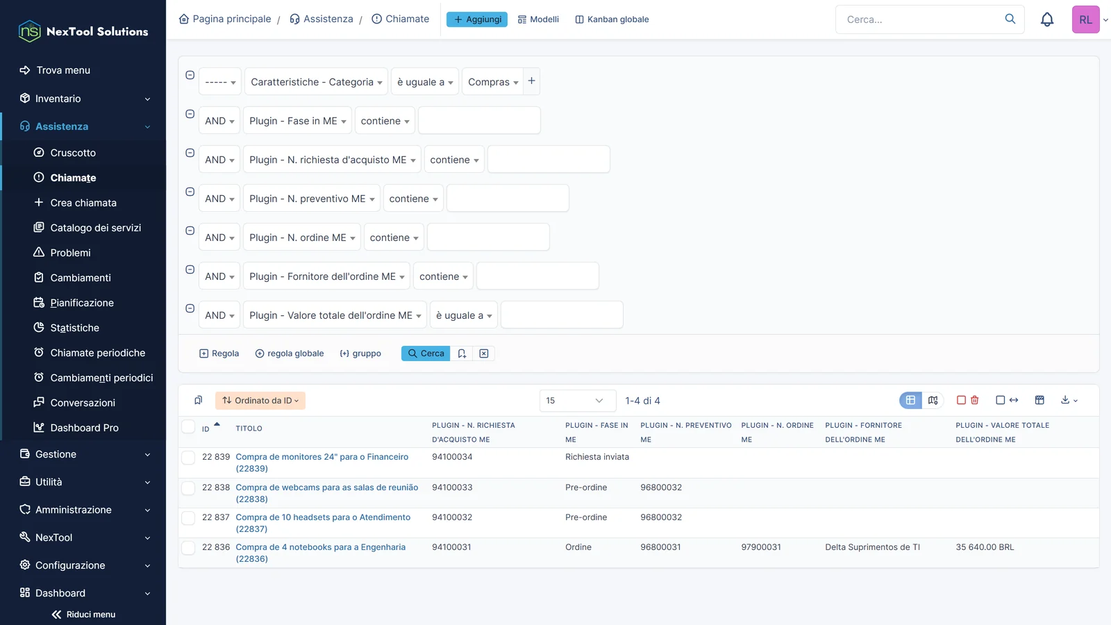Select all rows with header checkbox
This screenshot has width=1111, height=625.
[x=188, y=426]
